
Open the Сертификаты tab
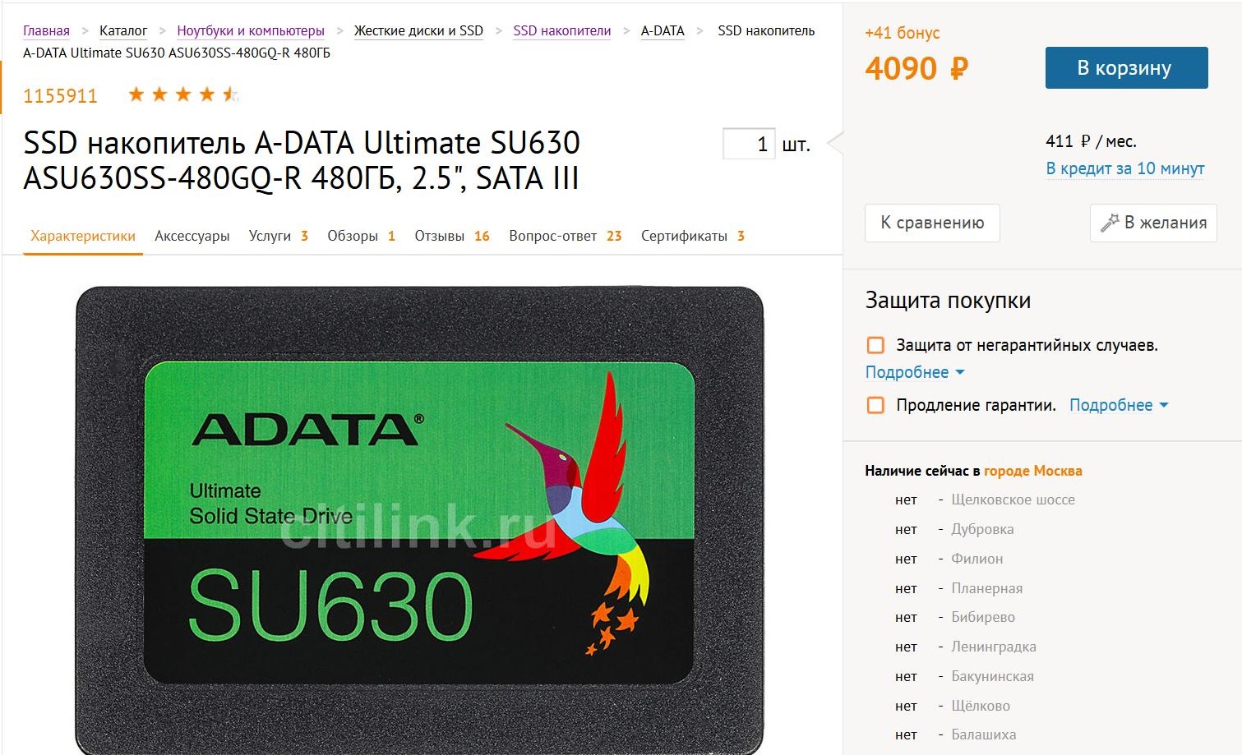point(692,236)
